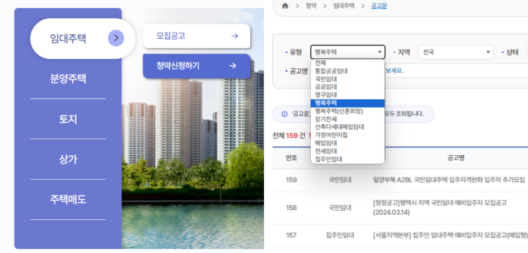
Task: Click the 공고문 breadcrumb link
Action: [x=379, y=6]
